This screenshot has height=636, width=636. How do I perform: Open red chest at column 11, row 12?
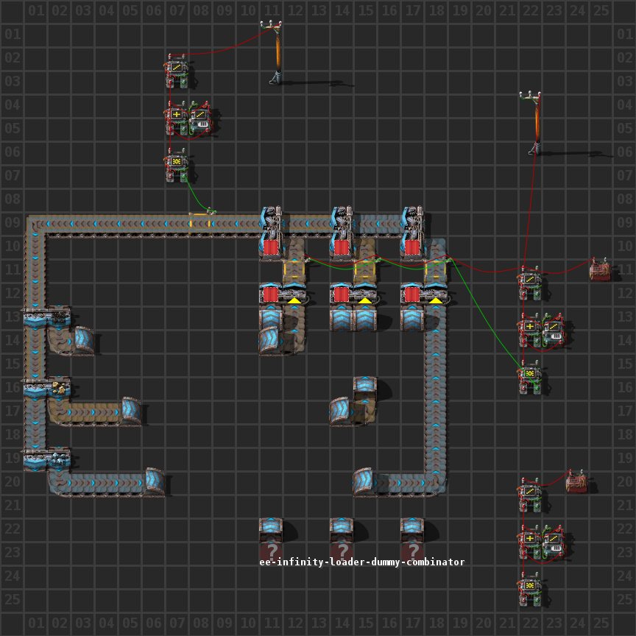click(x=270, y=294)
